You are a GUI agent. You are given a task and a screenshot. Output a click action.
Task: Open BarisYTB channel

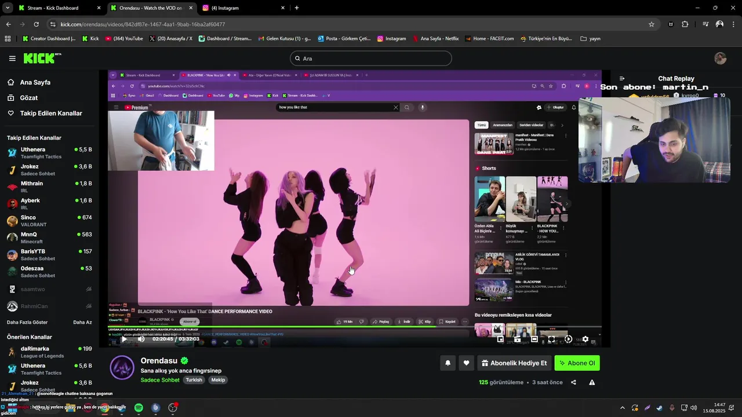[x=49, y=255]
